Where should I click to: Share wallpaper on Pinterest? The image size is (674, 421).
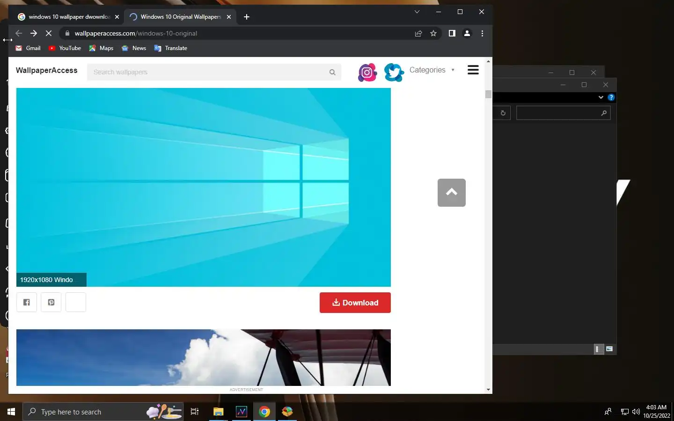point(51,302)
